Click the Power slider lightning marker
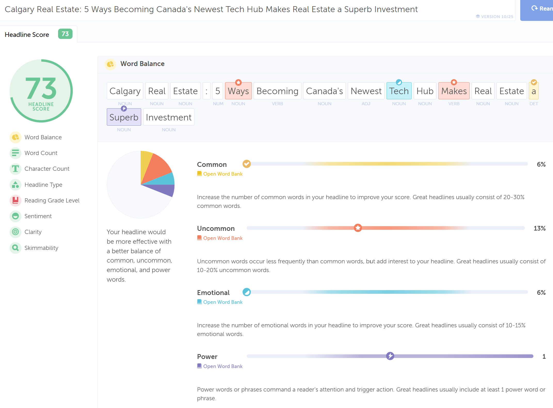Screen dimensions: 553x408 (390, 356)
